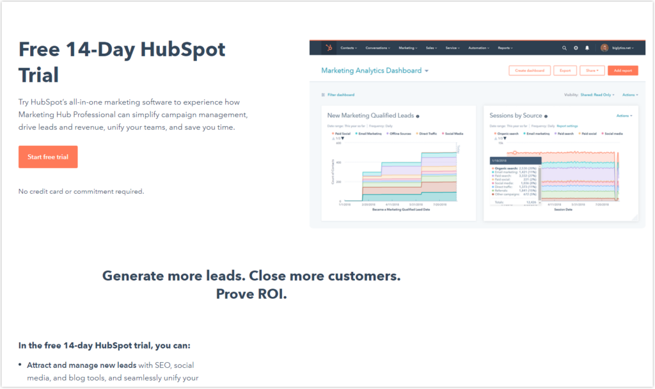Click the user avatar picture in nav

pos(604,47)
